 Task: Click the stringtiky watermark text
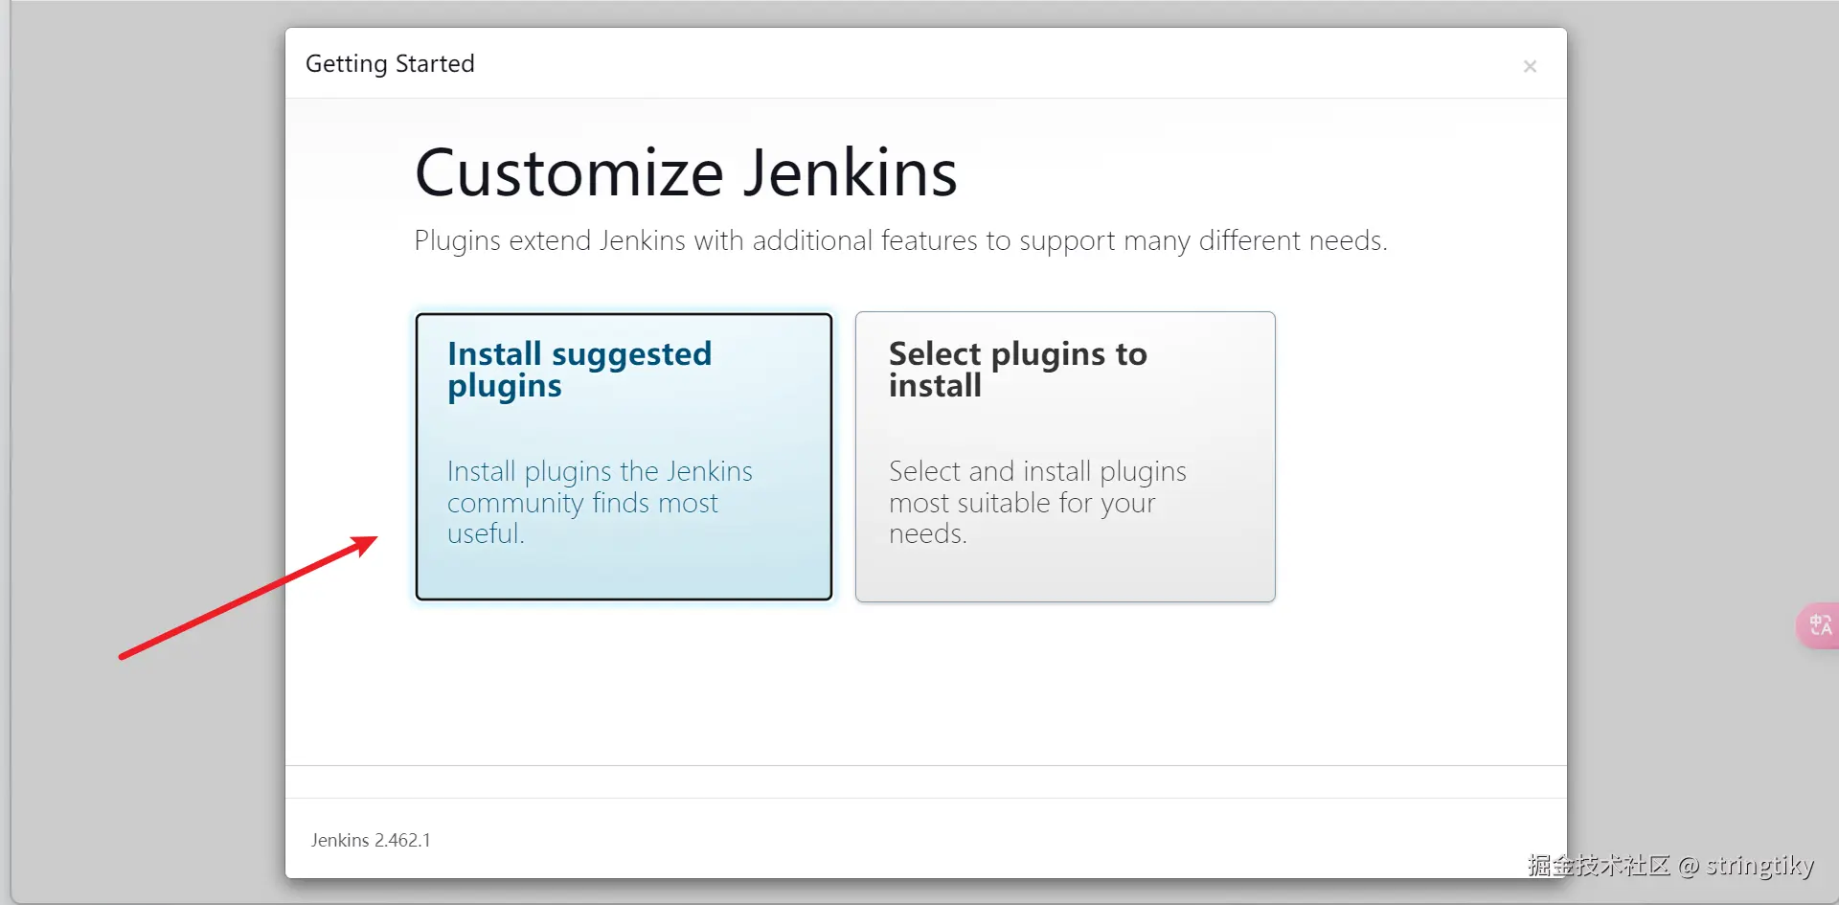pos(1760,865)
